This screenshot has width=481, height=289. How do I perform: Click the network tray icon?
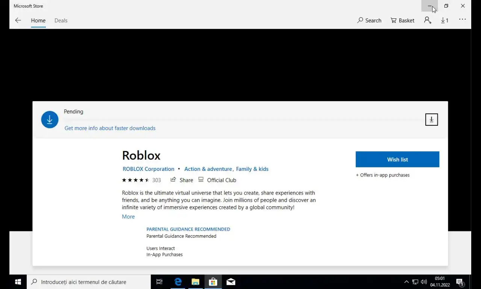tap(415, 282)
